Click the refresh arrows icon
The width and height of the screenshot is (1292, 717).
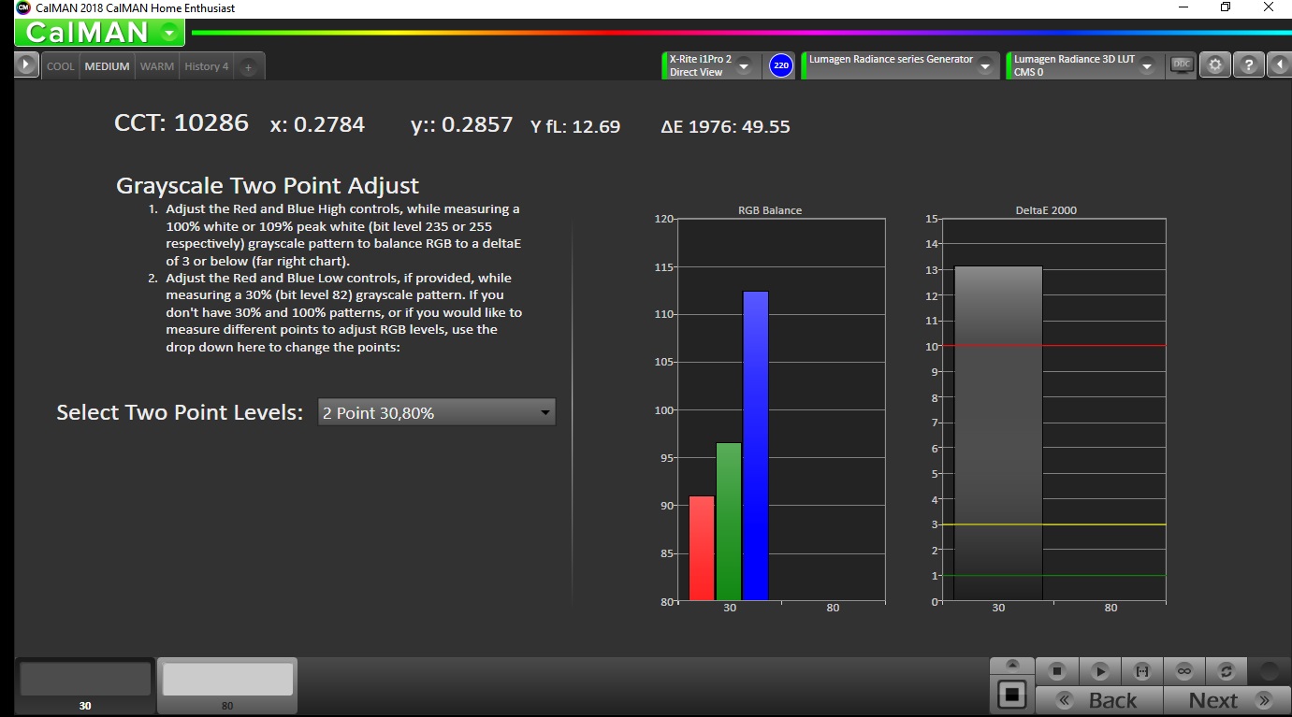(x=1227, y=670)
